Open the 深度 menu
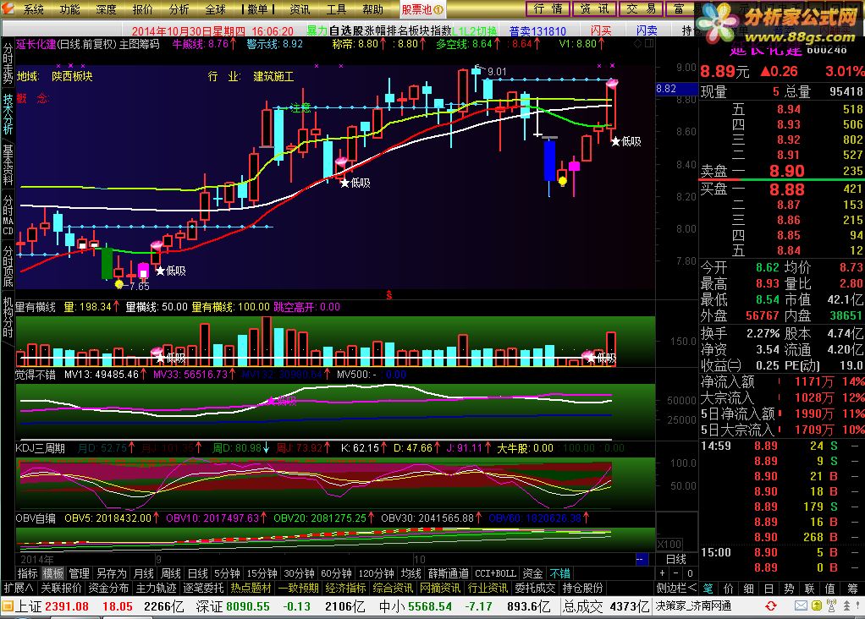 tap(106, 9)
